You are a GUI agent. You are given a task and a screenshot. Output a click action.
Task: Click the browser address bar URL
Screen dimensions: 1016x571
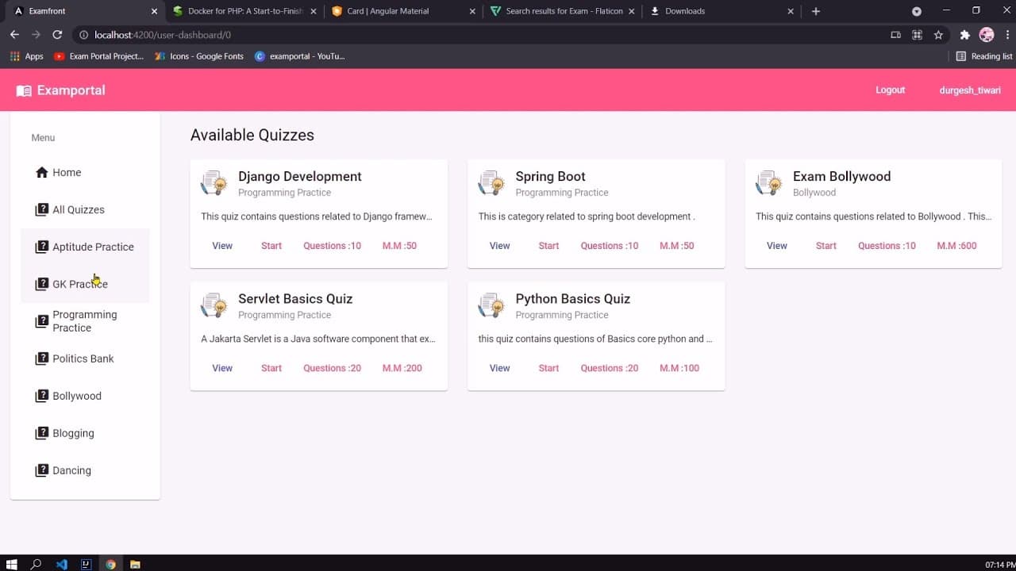(x=163, y=35)
